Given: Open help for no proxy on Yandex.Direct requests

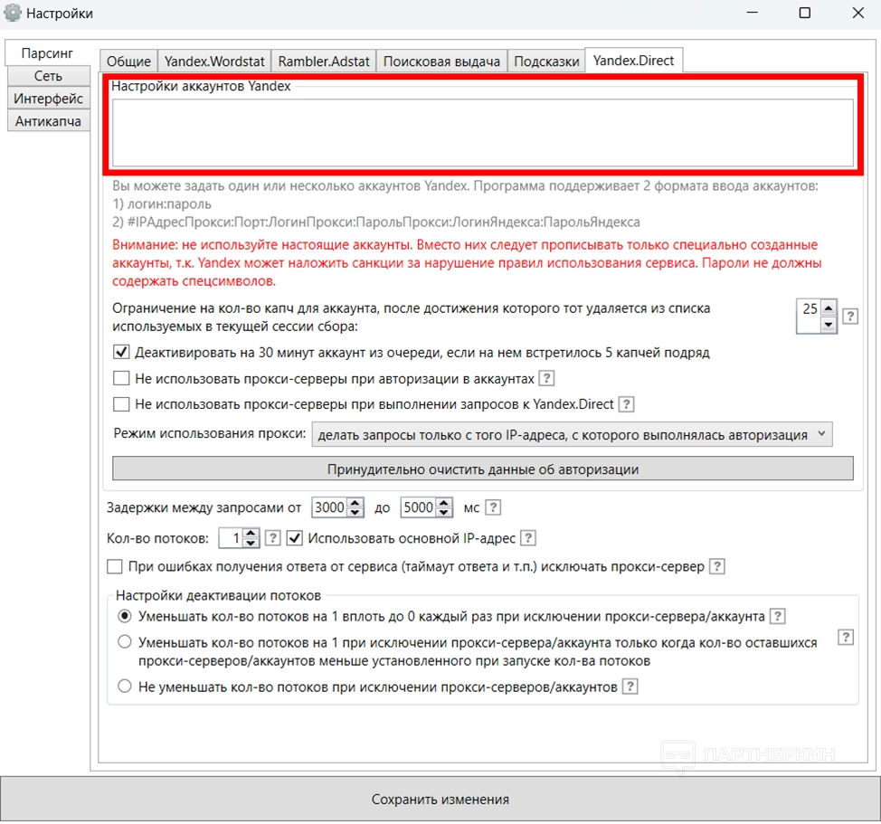Looking at the screenshot, I should tap(627, 403).
